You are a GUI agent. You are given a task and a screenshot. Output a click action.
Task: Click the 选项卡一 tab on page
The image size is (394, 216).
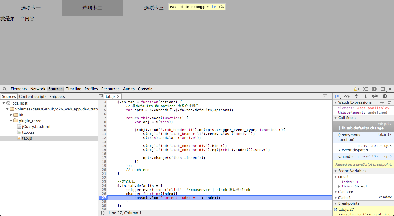[31, 8]
